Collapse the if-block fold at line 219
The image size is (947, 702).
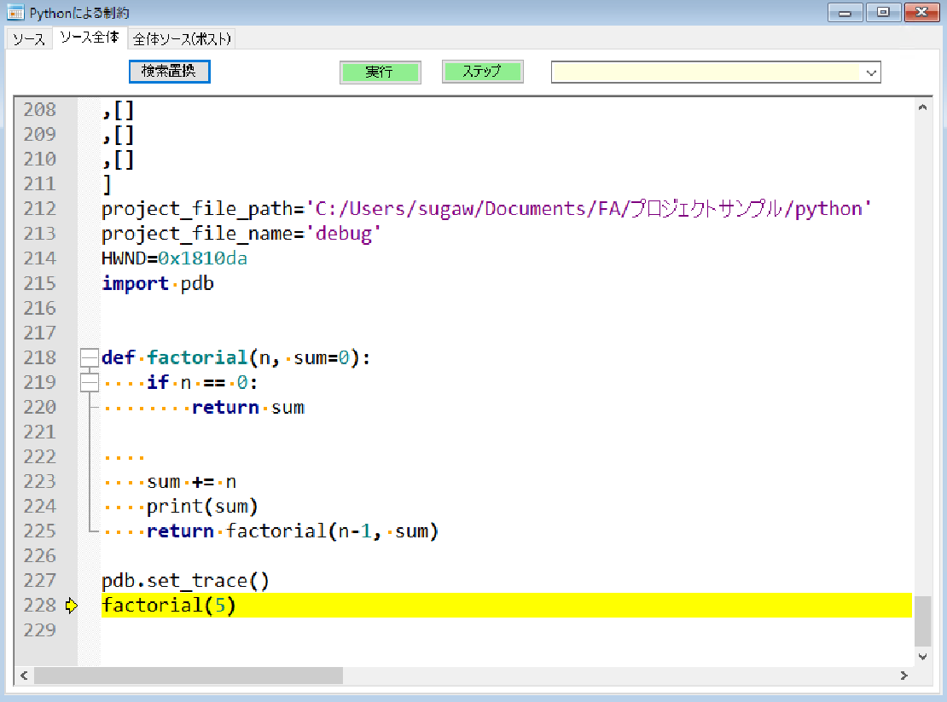tap(89, 382)
